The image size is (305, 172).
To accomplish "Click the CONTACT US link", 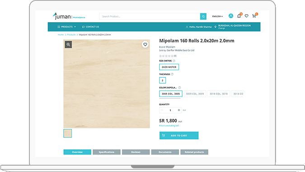I will coord(90,27).
